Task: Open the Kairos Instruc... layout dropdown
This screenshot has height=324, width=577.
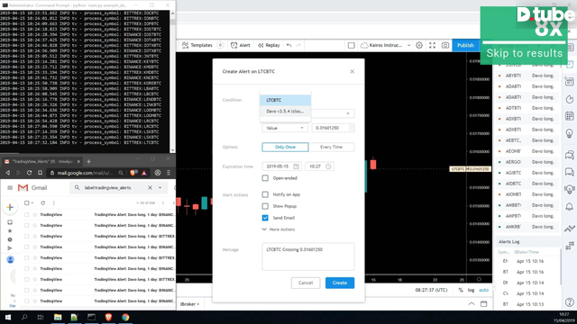Action: pyautogui.click(x=385, y=45)
